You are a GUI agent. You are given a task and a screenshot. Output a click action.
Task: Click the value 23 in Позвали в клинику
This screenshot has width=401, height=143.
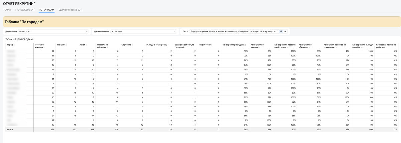(x=53, y=88)
